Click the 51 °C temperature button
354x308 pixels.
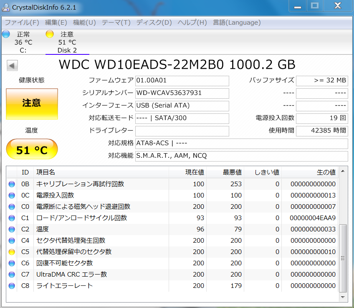tap(32, 149)
